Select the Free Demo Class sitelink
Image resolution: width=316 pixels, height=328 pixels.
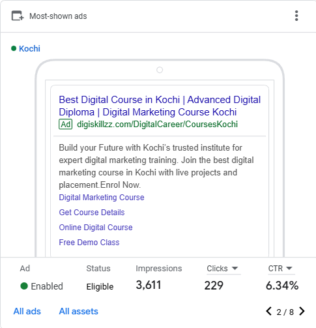click(x=89, y=243)
